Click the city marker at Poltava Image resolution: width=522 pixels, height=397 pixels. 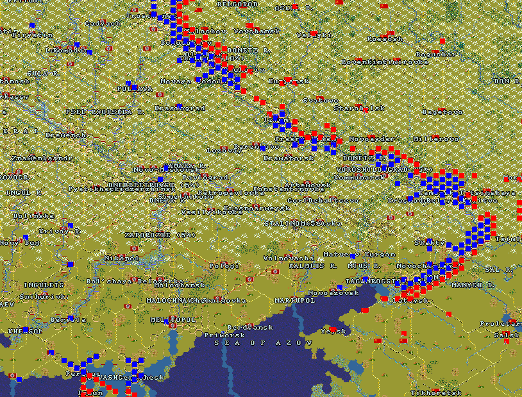pos(133,87)
